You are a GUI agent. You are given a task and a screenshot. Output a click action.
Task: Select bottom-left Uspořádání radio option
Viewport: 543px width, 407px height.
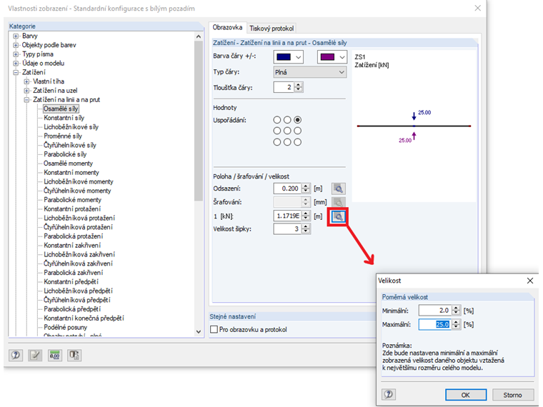[x=277, y=142]
